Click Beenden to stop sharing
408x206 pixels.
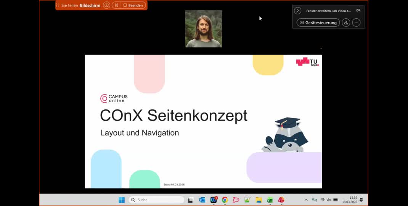click(x=133, y=5)
